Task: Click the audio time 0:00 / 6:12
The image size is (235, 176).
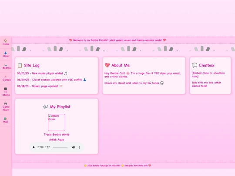Action: pyautogui.click(x=44, y=147)
